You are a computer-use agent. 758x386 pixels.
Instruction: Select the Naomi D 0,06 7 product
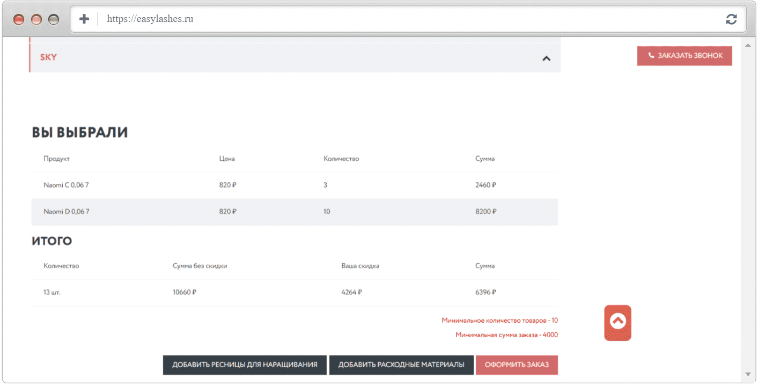[x=67, y=212]
